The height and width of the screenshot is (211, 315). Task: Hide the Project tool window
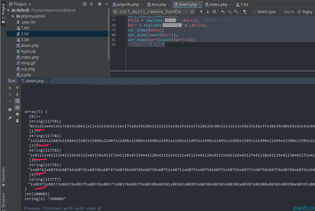106,4
